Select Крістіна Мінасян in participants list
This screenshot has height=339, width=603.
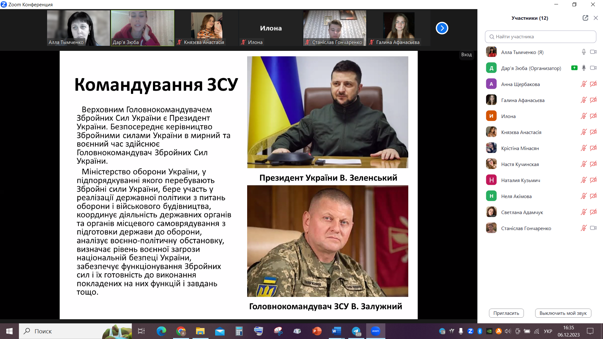(x=520, y=148)
